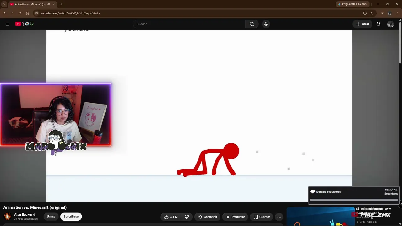Open the YouTube guide hamburger menu
This screenshot has height=226, width=402.
pyautogui.click(x=8, y=24)
